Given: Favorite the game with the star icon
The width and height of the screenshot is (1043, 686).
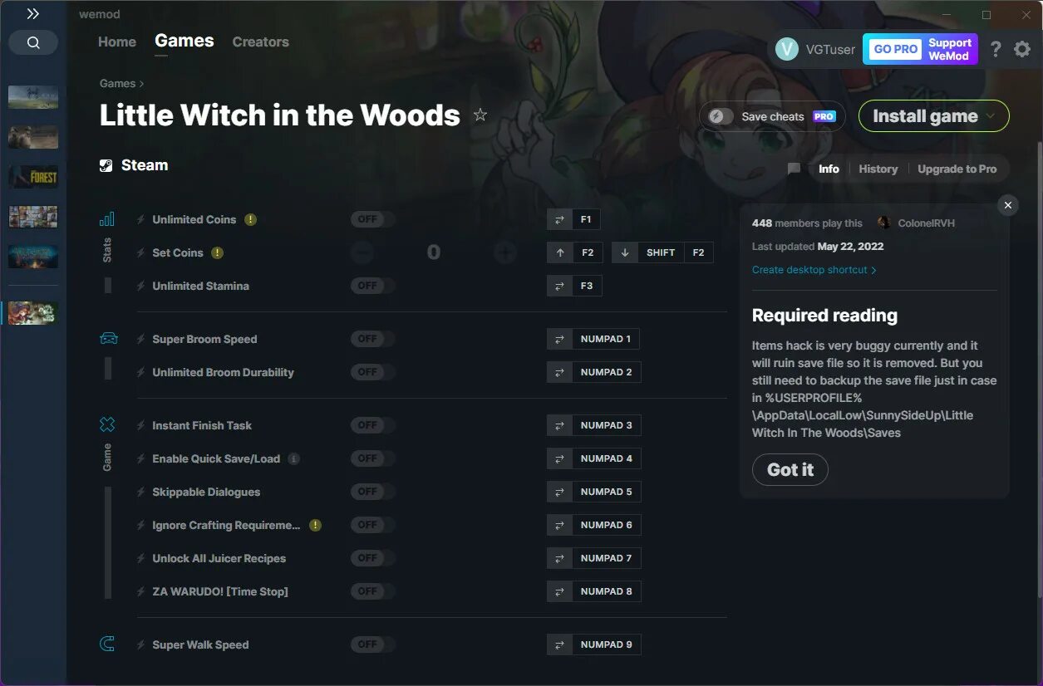Looking at the screenshot, I should tap(480, 115).
